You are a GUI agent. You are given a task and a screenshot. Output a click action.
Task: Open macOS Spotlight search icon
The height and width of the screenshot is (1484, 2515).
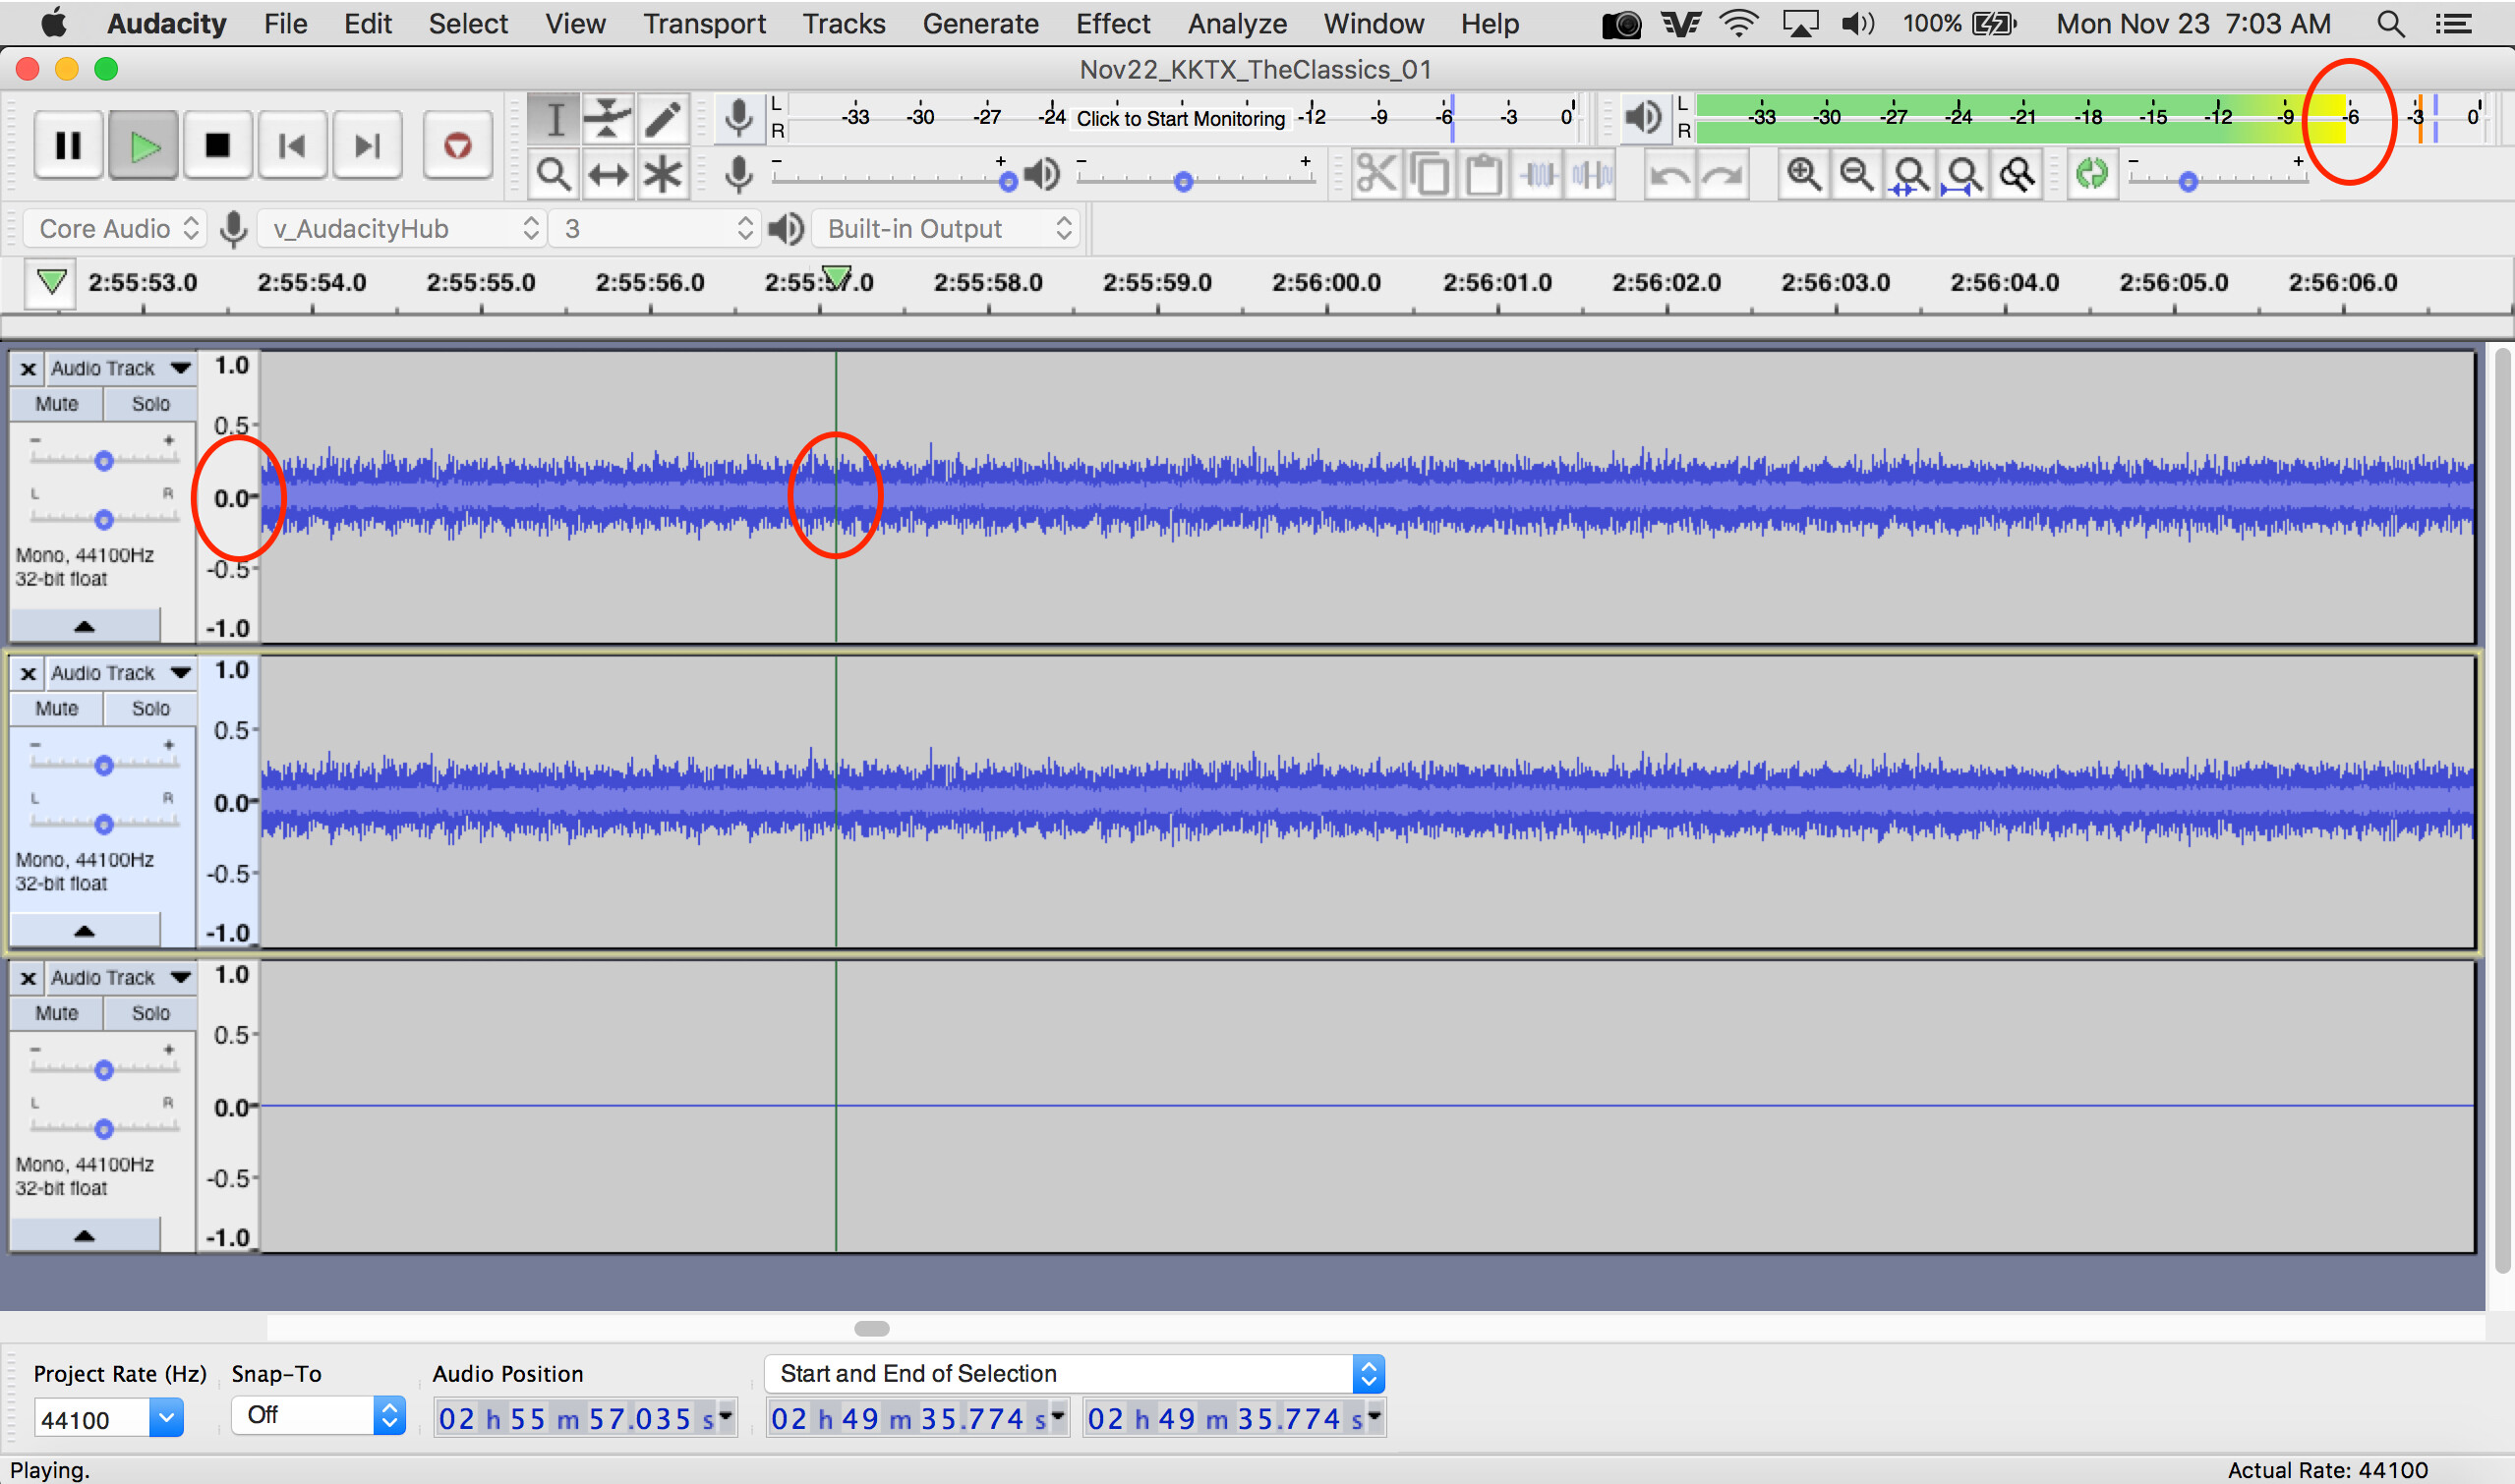point(2391,24)
